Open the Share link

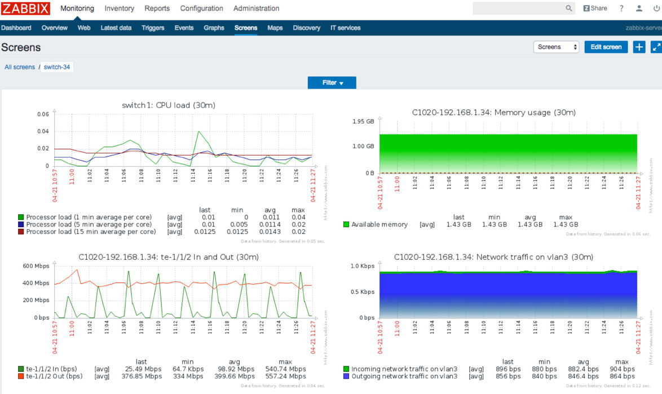(595, 8)
